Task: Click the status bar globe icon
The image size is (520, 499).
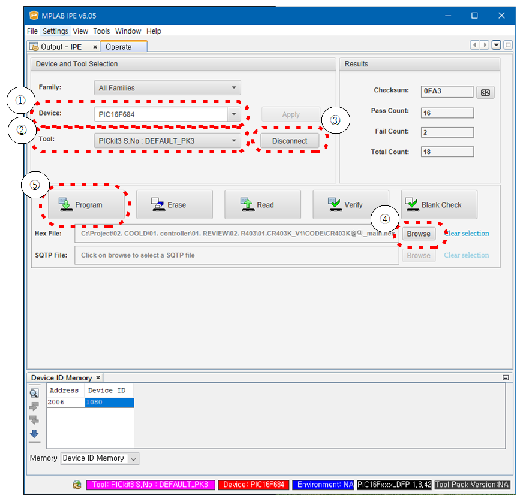Action: point(77,485)
